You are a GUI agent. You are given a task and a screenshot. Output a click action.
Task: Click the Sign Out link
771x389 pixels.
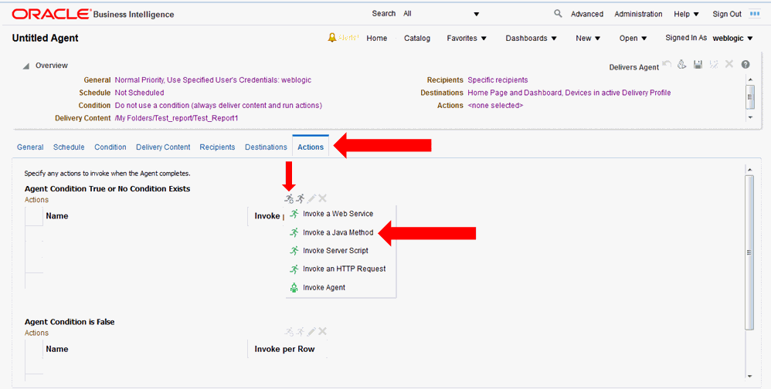[x=727, y=14]
